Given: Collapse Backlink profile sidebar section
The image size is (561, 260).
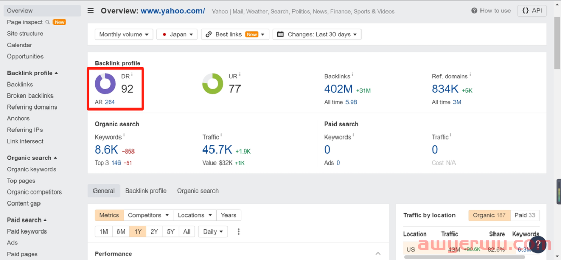Looking at the screenshot, I should pos(32,73).
